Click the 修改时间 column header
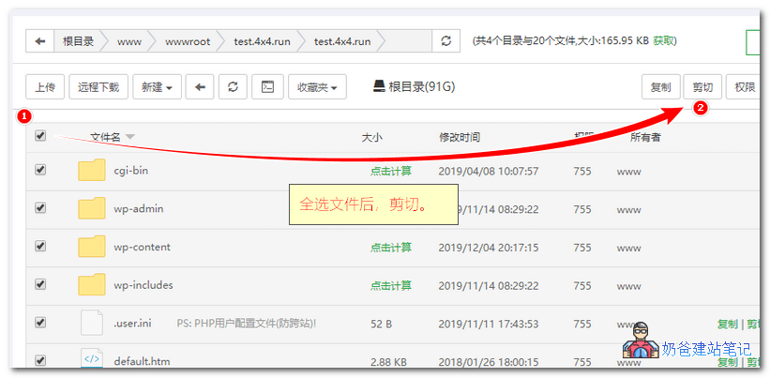The image size is (770, 378). point(460,138)
